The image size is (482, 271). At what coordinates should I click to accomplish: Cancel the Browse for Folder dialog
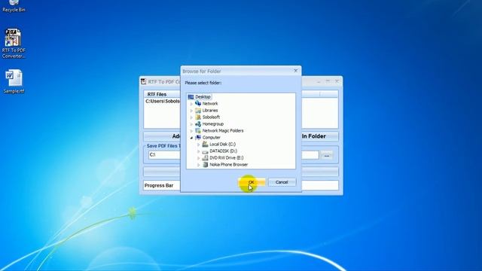(x=282, y=182)
